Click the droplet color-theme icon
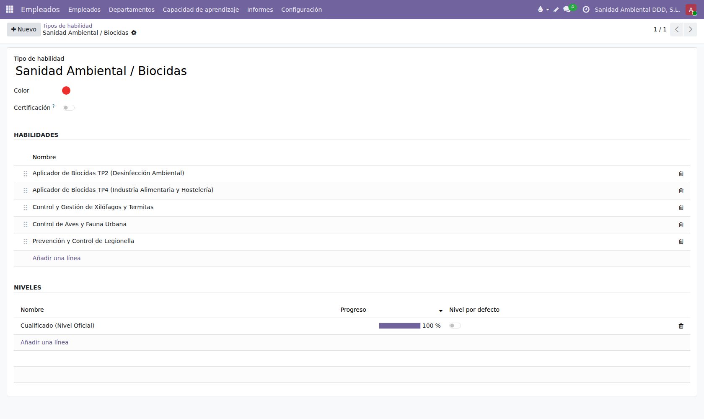 click(540, 9)
